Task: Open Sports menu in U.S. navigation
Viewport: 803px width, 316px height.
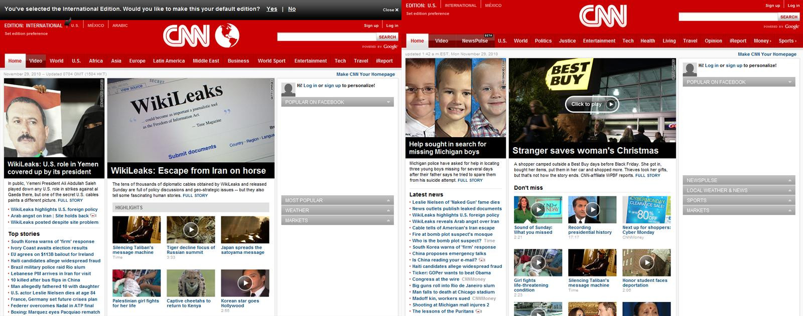Action: point(787,41)
